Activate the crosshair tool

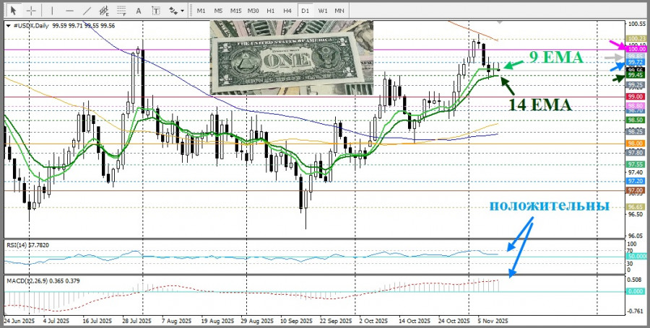pyautogui.click(x=31, y=10)
